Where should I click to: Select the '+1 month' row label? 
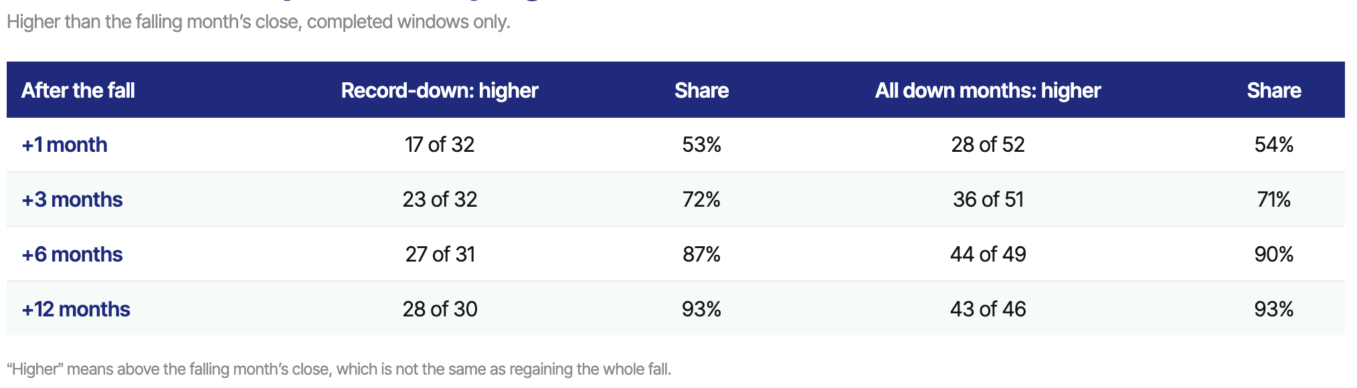coord(64,144)
